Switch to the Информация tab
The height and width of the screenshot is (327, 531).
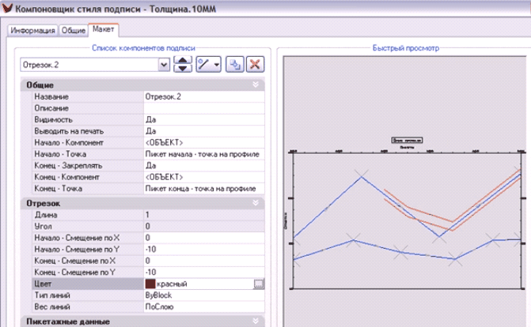tap(33, 30)
